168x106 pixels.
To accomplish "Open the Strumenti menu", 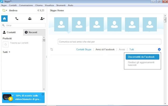I will tap(61, 5).
